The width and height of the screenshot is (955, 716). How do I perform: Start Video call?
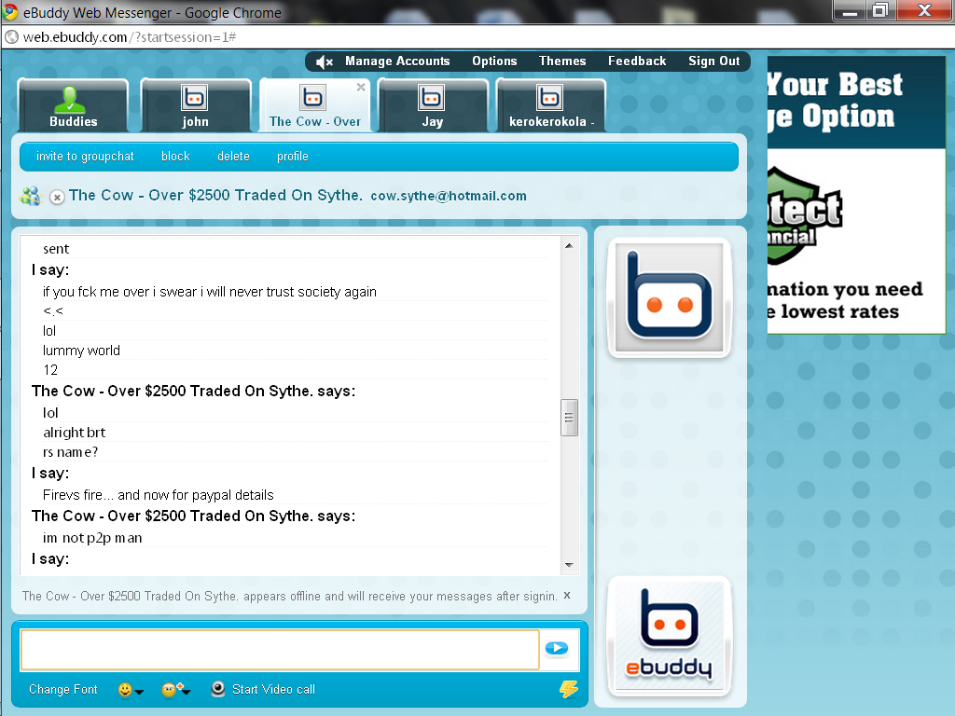pyautogui.click(x=273, y=689)
